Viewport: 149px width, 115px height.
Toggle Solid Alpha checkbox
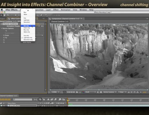tap(21, 42)
